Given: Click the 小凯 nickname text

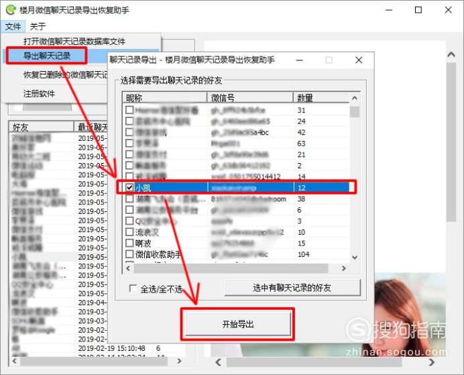Looking at the screenshot, I should click(143, 188).
